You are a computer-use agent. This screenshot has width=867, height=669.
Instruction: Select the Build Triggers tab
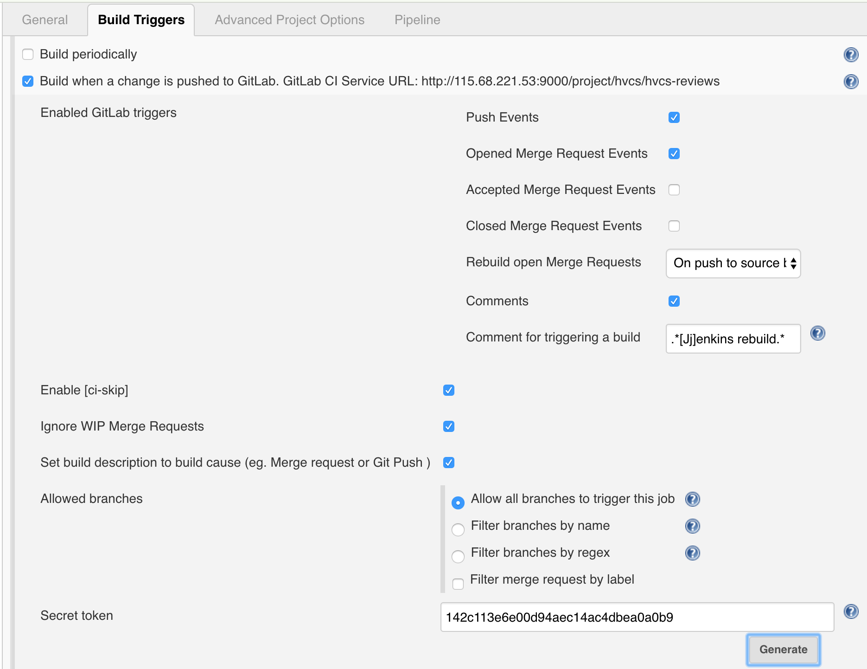141,20
